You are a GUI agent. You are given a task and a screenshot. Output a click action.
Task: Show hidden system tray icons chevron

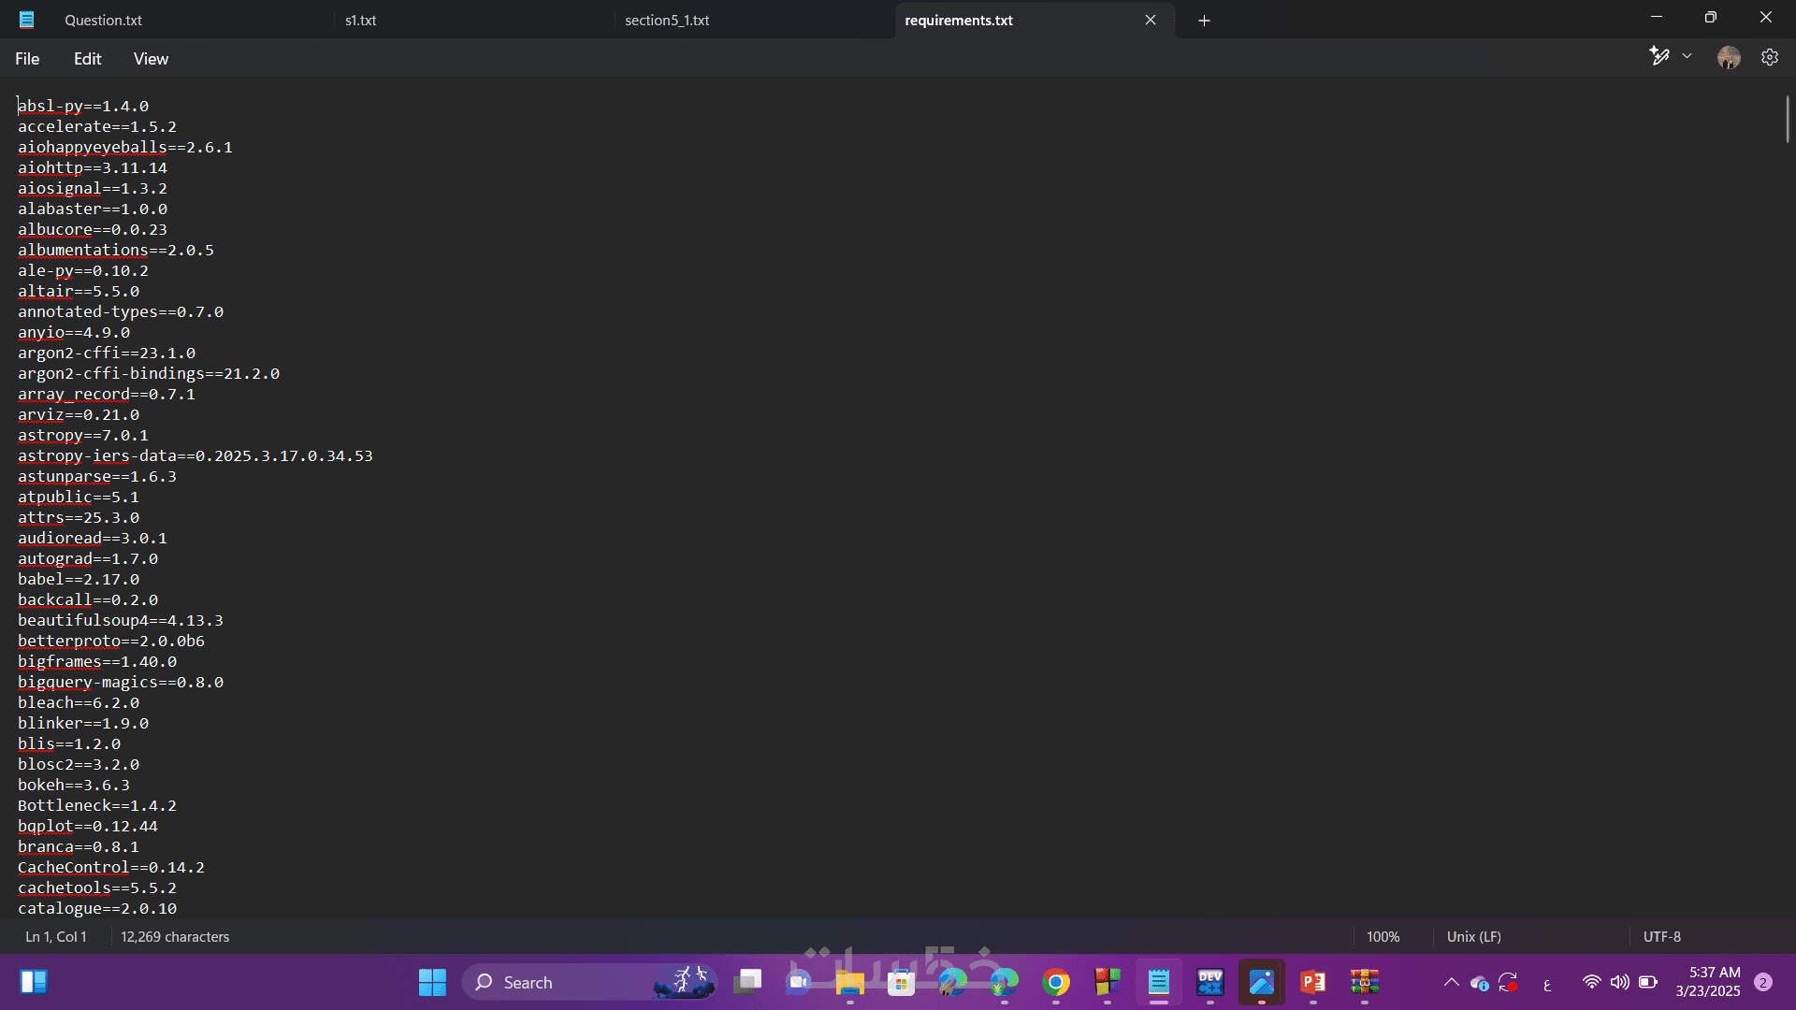click(x=1451, y=982)
